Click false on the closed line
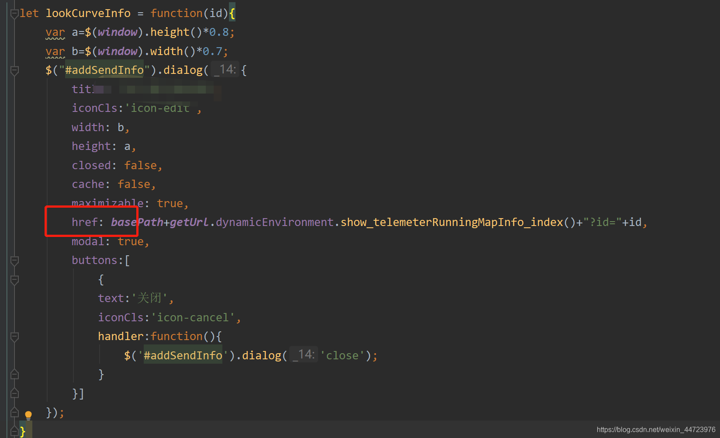720x438 pixels. (x=141, y=165)
